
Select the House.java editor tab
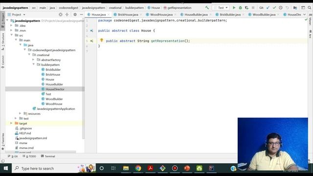(x=99, y=15)
